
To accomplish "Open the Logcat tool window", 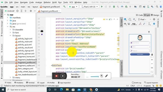I will (x=41, y=83).
